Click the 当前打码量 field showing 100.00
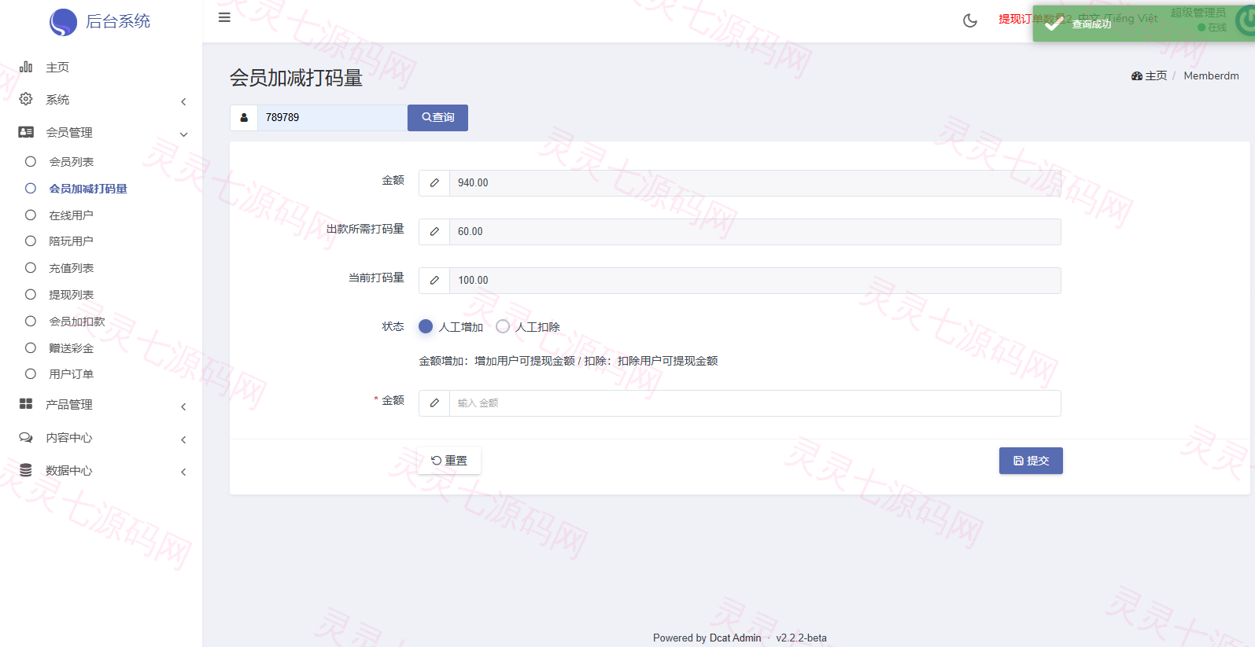Screen dimensions: 1255x647 click(755, 281)
